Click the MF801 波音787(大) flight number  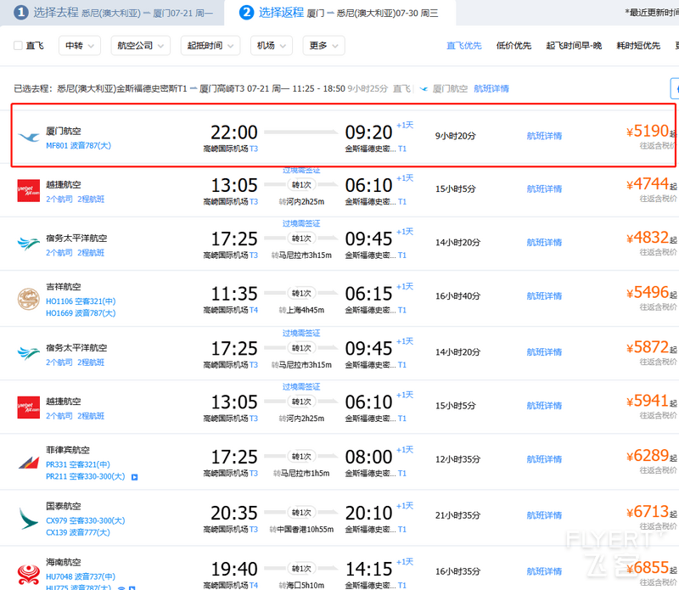tap(78, 146)
